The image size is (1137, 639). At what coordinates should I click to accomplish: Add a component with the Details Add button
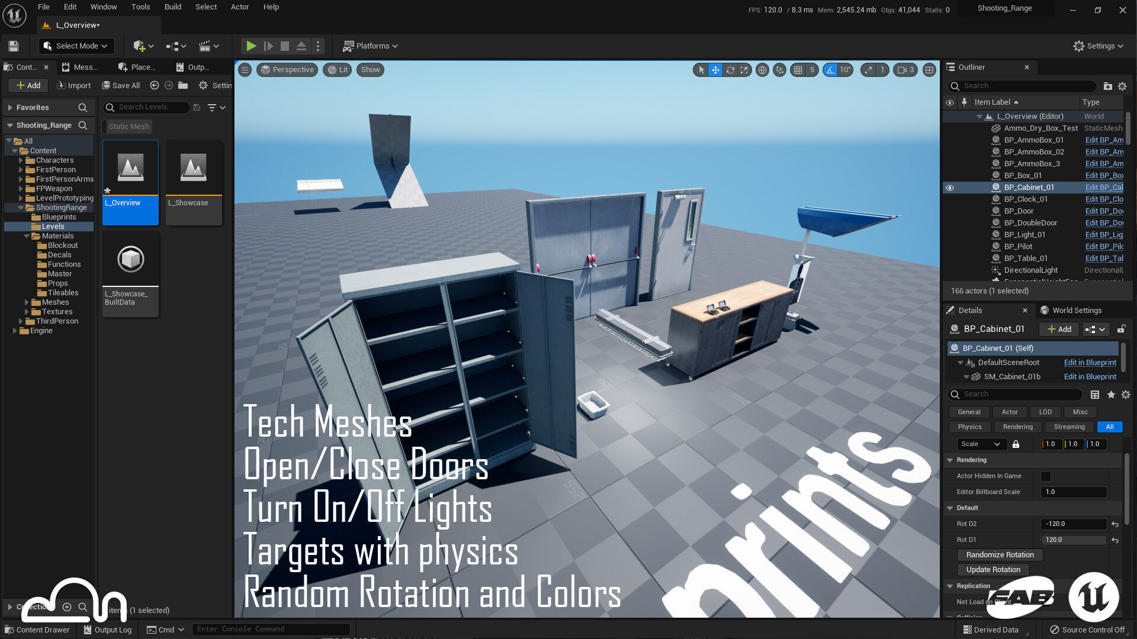click(x=1059, y=330)
